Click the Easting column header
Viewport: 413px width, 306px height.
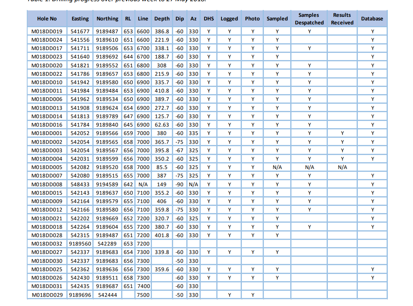coord(80,19)
